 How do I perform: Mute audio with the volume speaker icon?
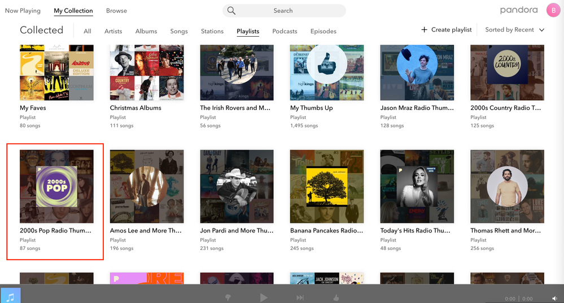coord(554,298)
